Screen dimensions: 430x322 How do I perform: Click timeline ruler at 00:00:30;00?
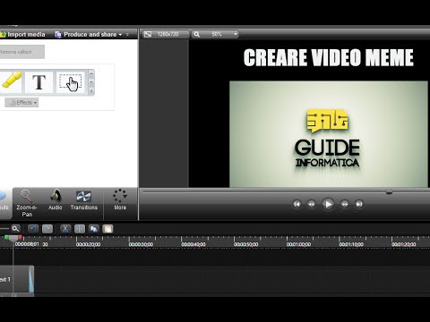click(141, 244)
